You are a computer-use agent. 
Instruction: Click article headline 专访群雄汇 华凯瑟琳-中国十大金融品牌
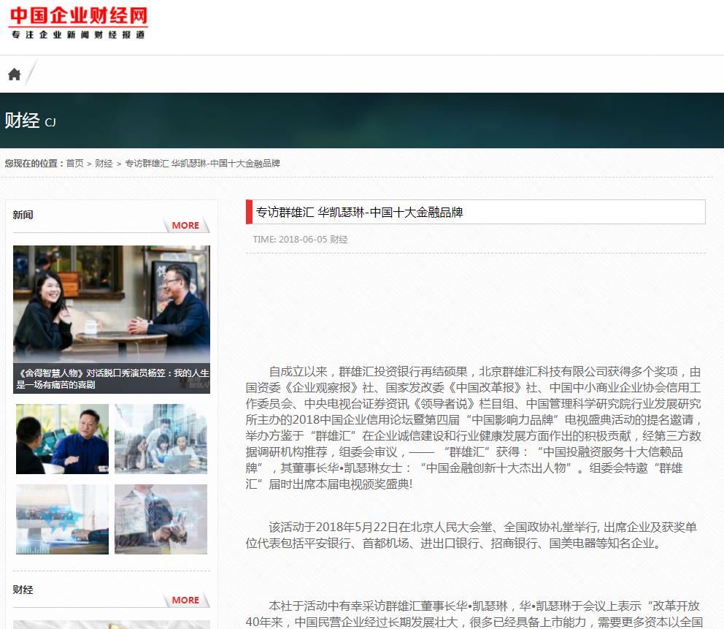click(359, 212)
